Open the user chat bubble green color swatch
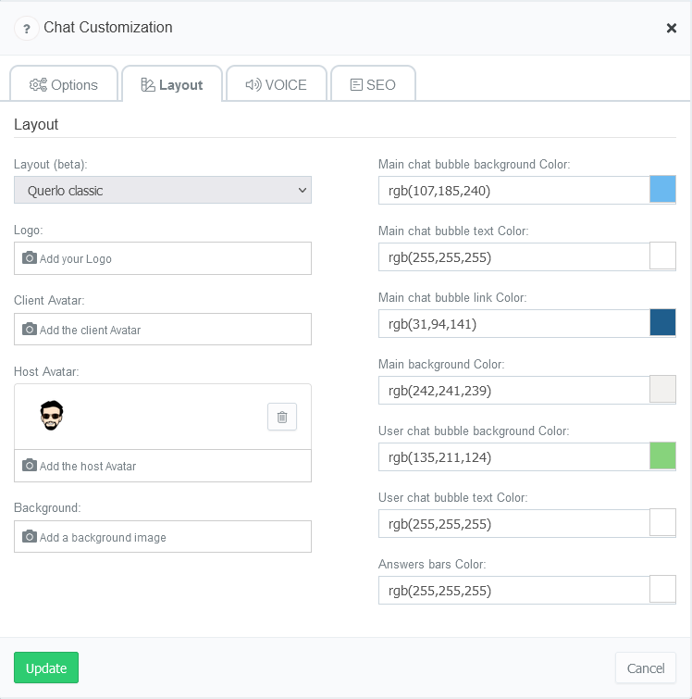The image size is (692, 699). click(662, 456)
